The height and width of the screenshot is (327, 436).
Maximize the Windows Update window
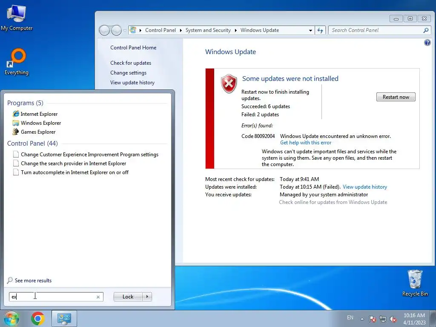pyautogui.click(x=410, y=19)
